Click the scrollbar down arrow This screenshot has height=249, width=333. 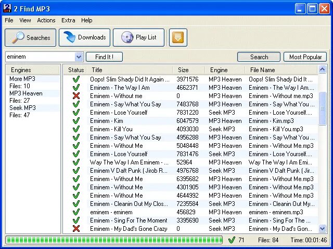pyautogui.click(x=323, y=228)
